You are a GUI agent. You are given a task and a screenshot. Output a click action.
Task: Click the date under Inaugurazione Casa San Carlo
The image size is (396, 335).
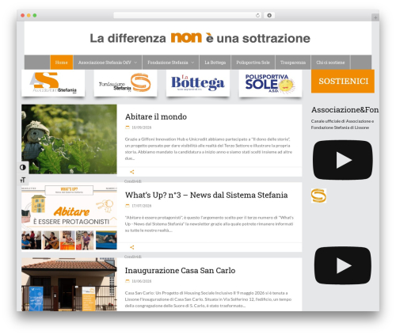point(142,281)
